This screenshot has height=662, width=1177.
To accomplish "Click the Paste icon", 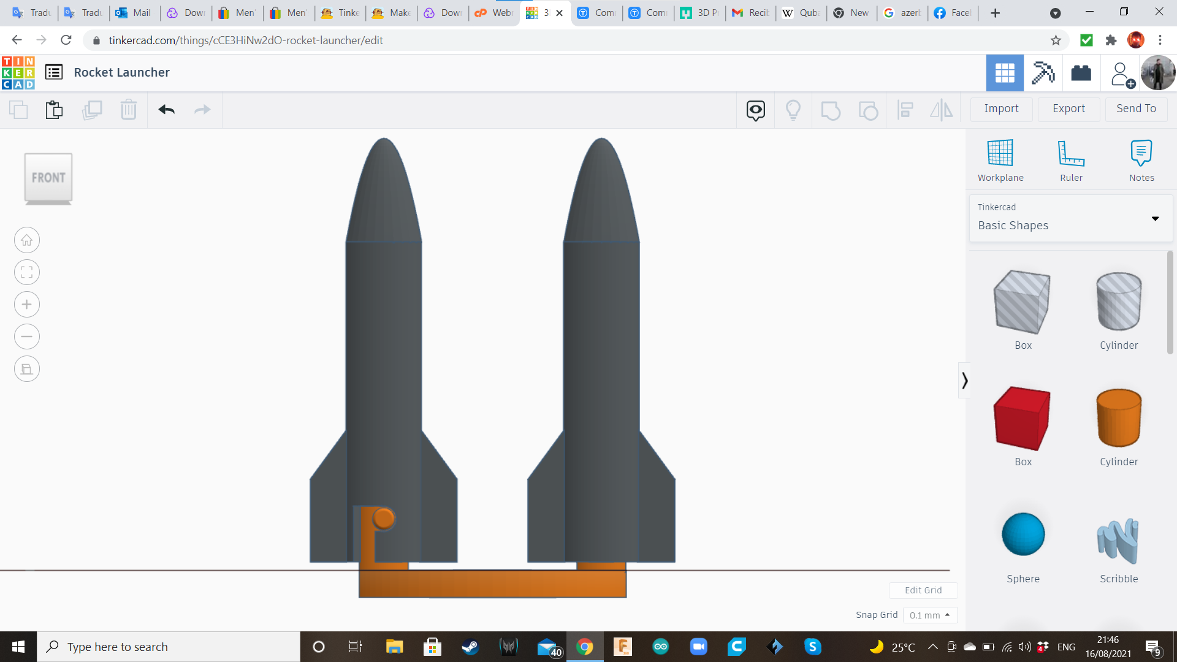I will coord(54,110).
